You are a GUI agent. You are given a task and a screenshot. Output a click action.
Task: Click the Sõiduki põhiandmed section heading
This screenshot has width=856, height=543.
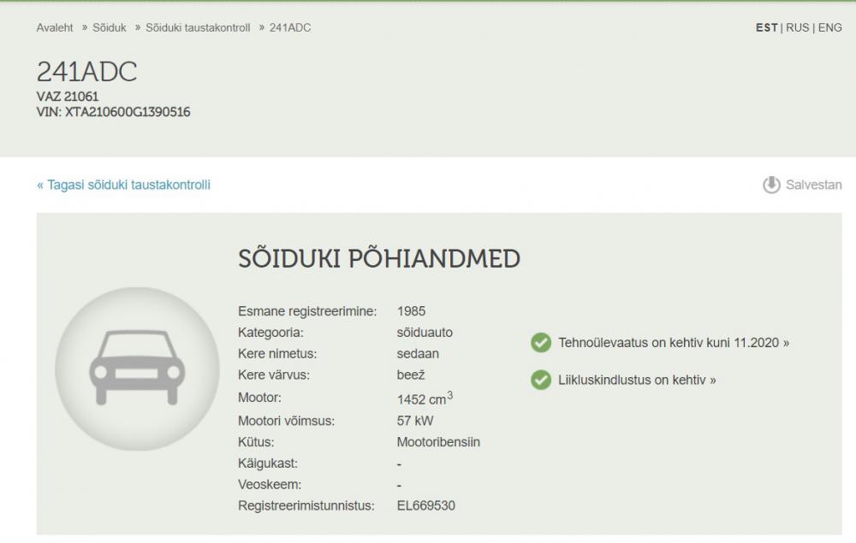point(379,259)
